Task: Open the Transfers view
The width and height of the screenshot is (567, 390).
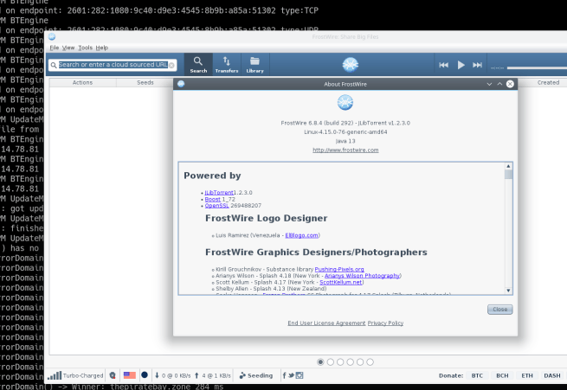Action: click(x=226, y=65)
